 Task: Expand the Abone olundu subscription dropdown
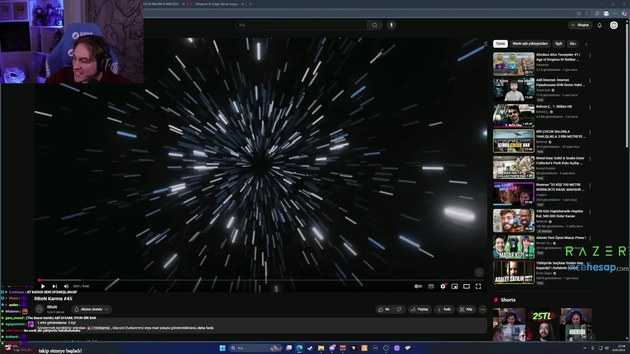(91, 309)
